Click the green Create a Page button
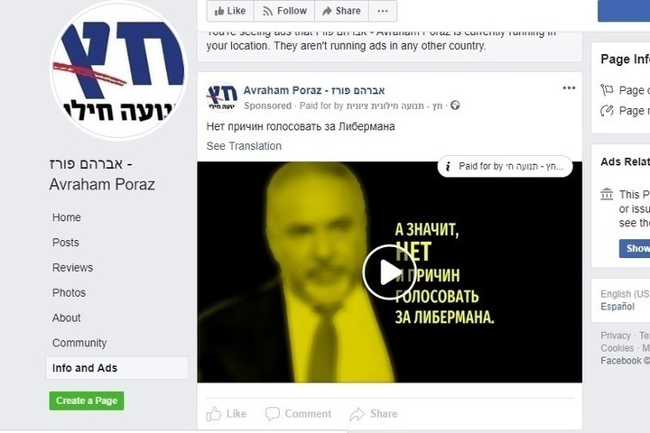 point(87,401)
